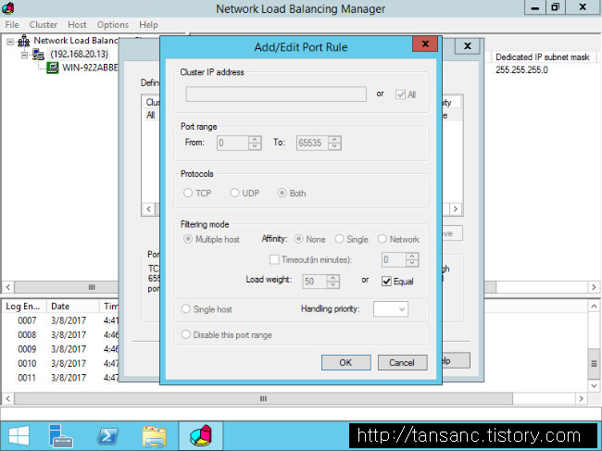Open the Windows Start button
Viewport: 602px width, 451px height.
click(x=19, y=436)
